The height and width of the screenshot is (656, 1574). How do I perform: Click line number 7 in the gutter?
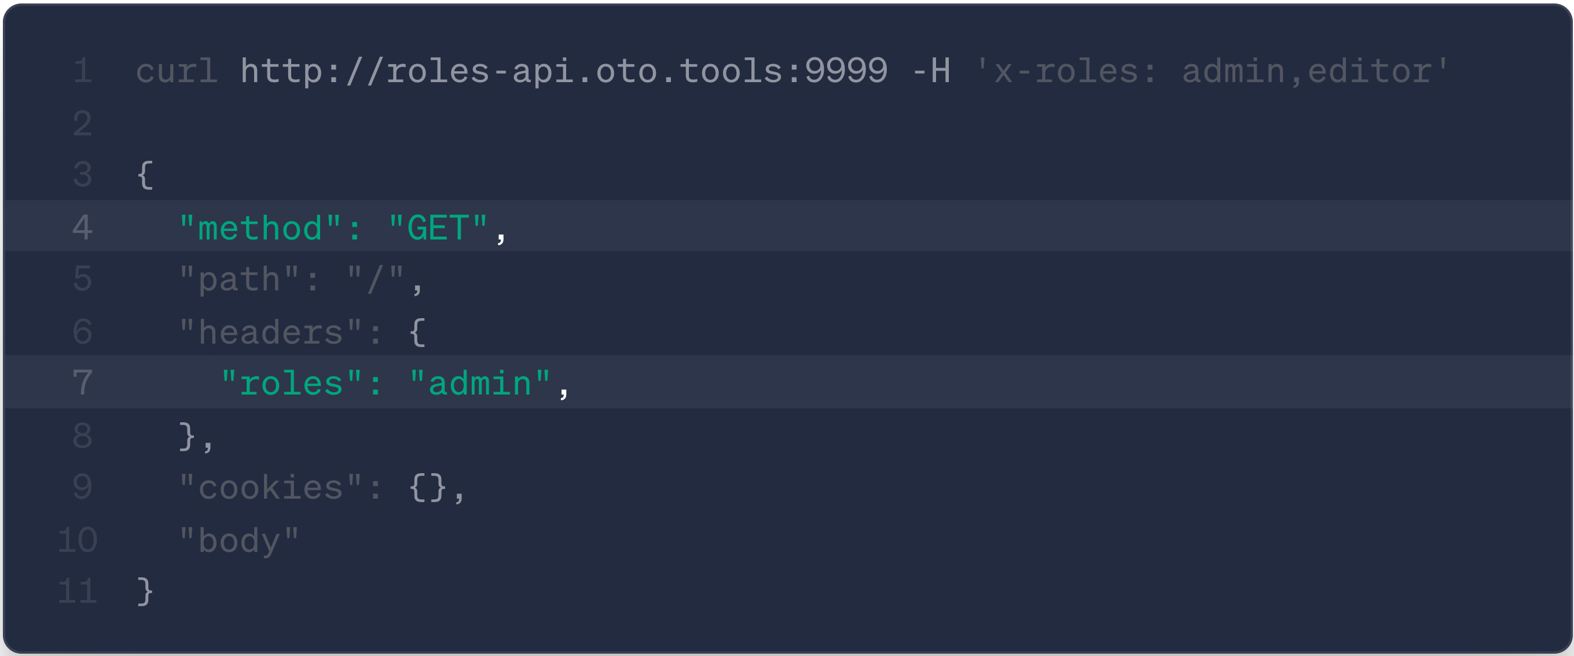82,384
